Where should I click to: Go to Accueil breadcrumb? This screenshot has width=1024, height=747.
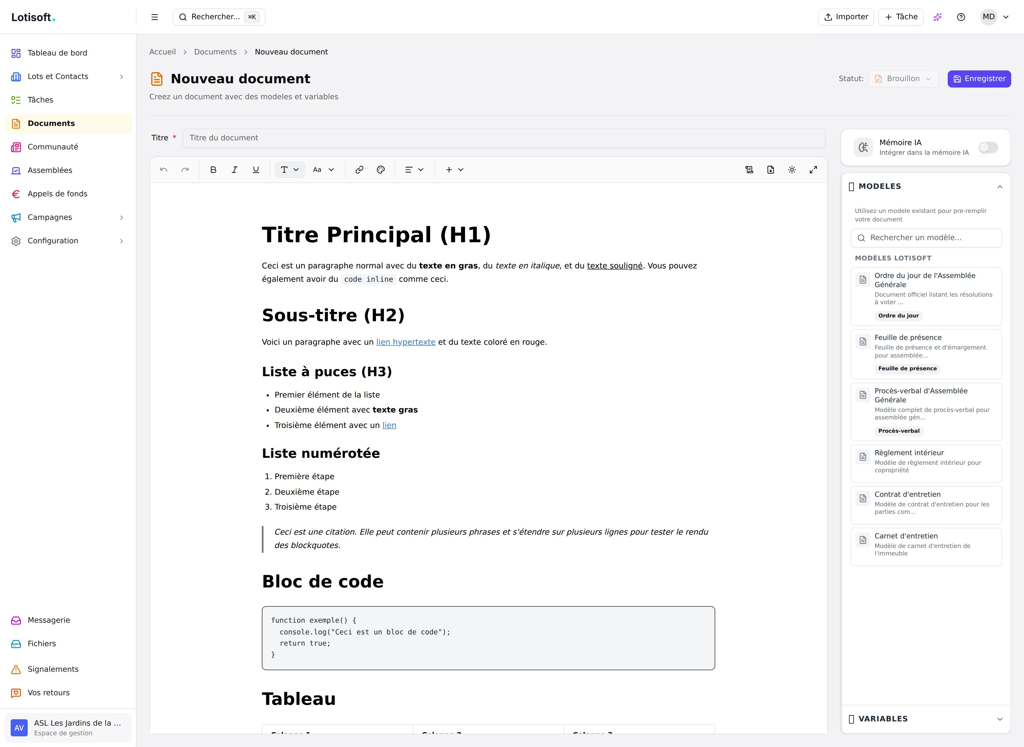pyautogui.click(x=162, y=52)
